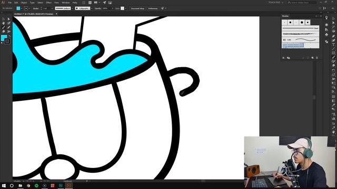The width and height of the screenshot is (337, 189).
Task: Select the charcoal art brush row
Action: (x=300, y=34)
